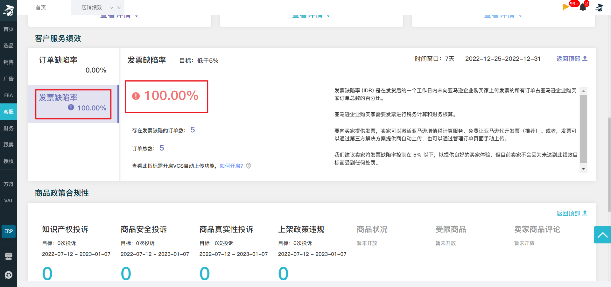Open the orange play video icon
611x287 pixels.
click(x=566, y=7)
